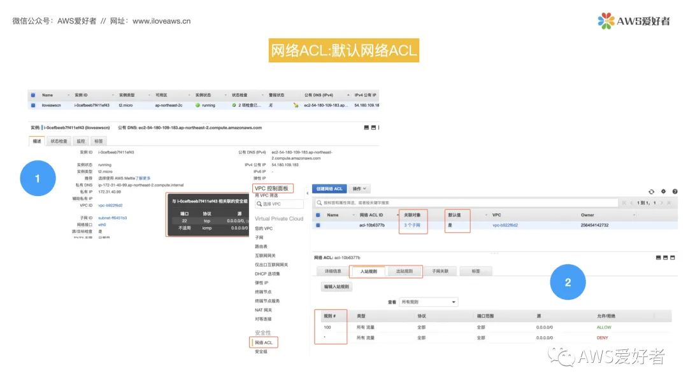
Task: Open the 3 个子网 association link
Action: (412, 225)
